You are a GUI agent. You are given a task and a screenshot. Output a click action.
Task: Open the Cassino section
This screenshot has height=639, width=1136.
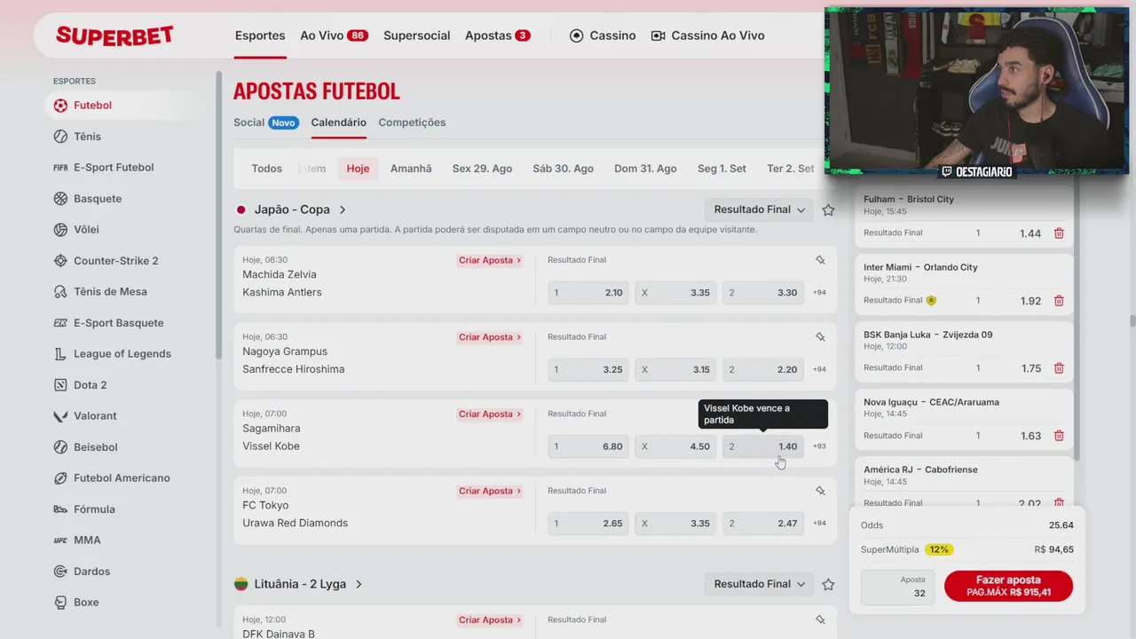603,35
